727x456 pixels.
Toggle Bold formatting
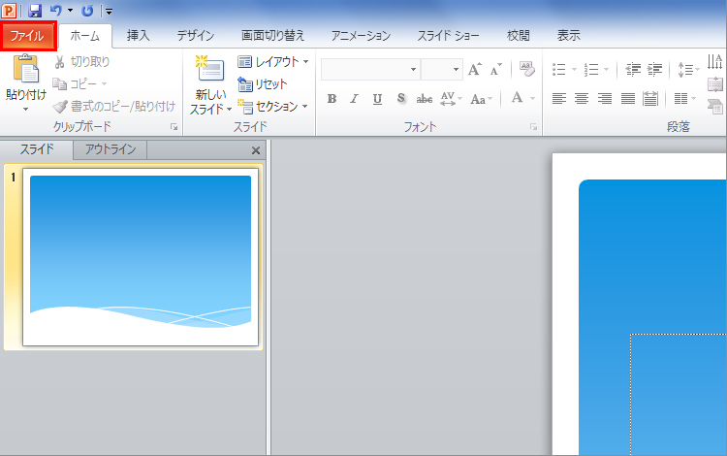[332, 99]
